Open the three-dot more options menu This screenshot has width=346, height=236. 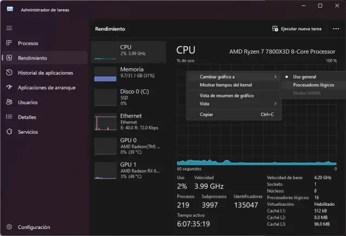[x=334, y=29]
